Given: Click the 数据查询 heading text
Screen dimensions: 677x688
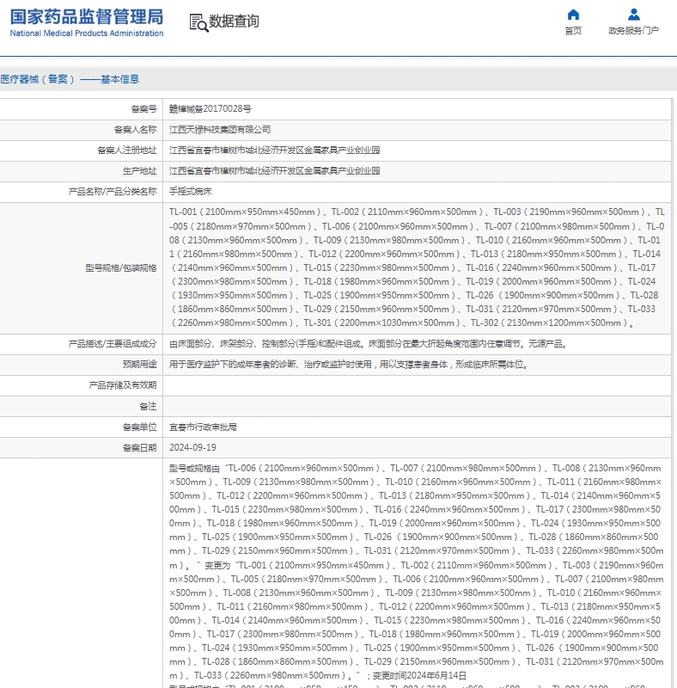Looking at the screenshot, I should 234,21.
